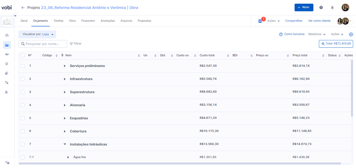Click the back arrow beside Projeto
This screenshot has width=356, height=168.
(23, 8)
